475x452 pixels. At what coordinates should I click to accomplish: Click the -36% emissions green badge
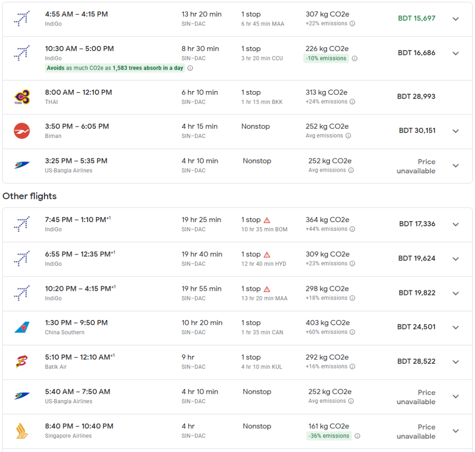click(329, 436)
